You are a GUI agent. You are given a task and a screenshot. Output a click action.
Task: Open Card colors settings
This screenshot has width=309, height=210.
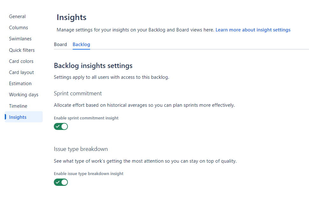point(21,61)
